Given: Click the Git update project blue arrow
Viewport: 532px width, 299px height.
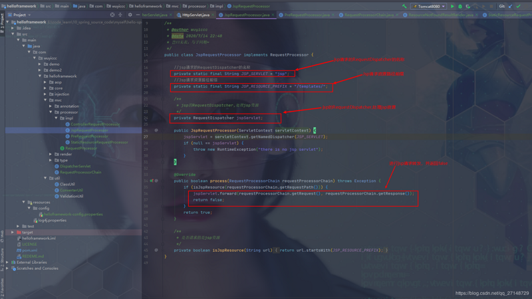Looking at the screenshot, I should 510,6.
